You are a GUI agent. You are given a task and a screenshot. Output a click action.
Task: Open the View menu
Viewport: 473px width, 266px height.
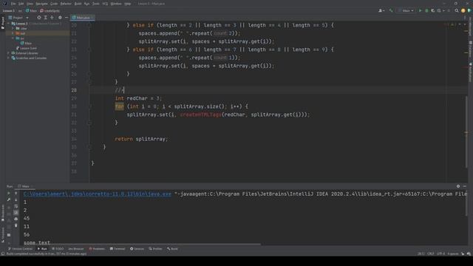click(x=30, y=4)
